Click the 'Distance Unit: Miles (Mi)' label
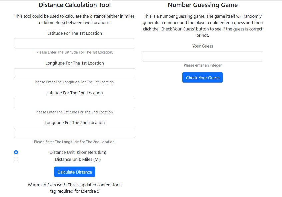Viewport: 282px width, 197px height. tap(78, 160)
